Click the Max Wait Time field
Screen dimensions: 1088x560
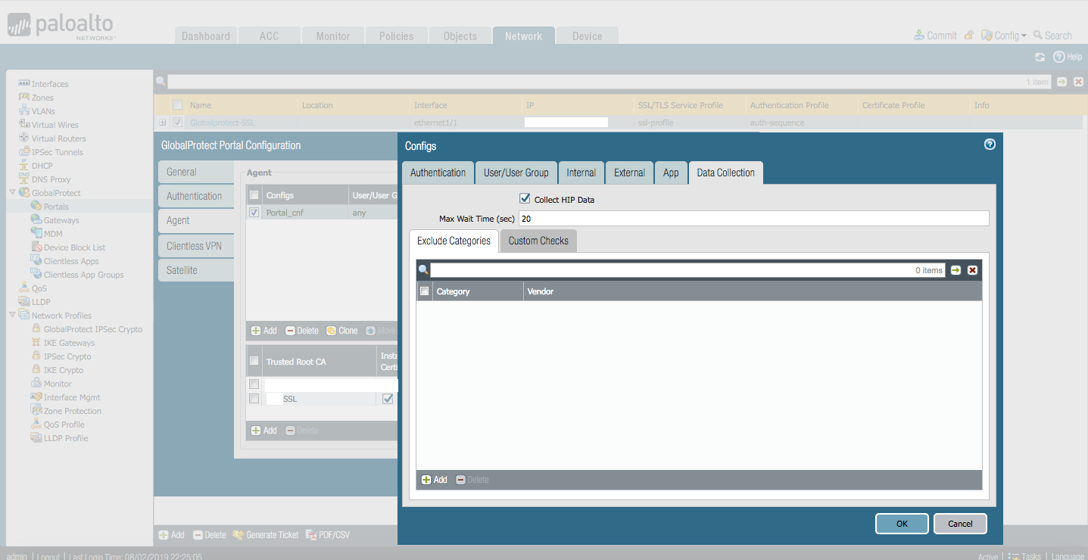754,219
